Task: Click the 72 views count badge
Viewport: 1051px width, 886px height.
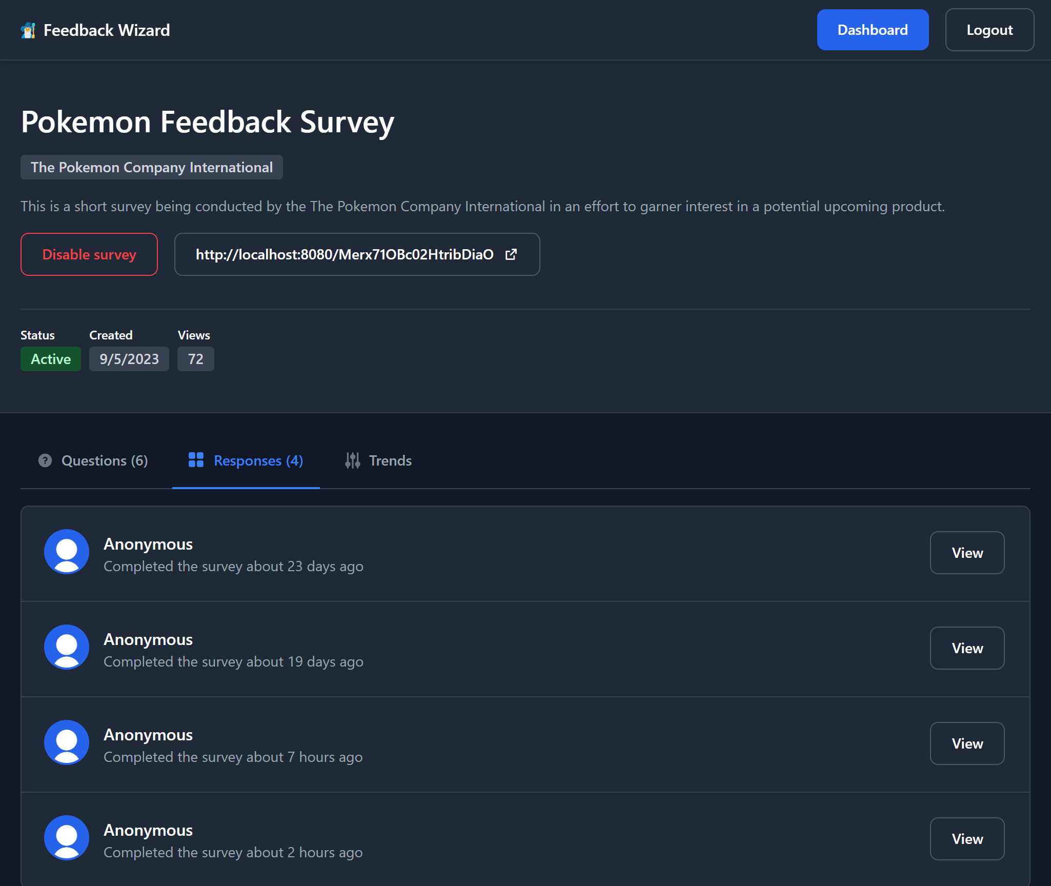Action: (x=196, y=359)
